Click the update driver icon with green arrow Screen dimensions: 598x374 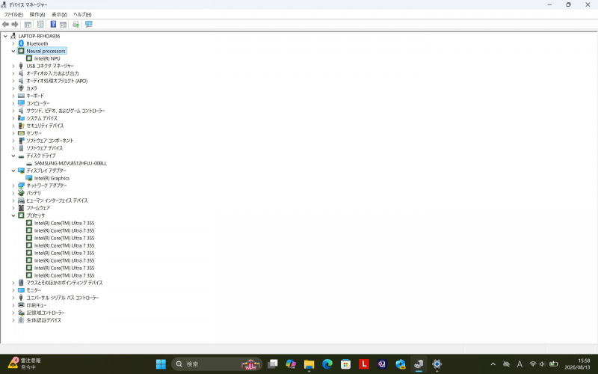pyautogui.click(x=76, y=25)
